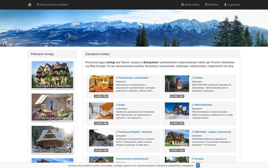Screen dimensions: 268x168
Task: Open Willa Haber featured thumbnail
Action: tap(52, 107)
